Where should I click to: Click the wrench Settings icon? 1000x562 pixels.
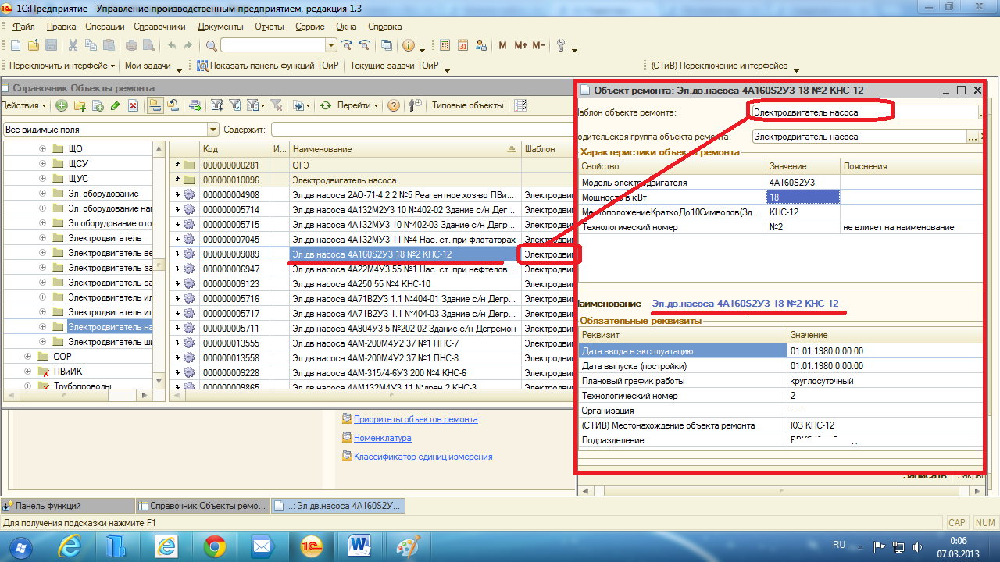[x=560, y=45]
